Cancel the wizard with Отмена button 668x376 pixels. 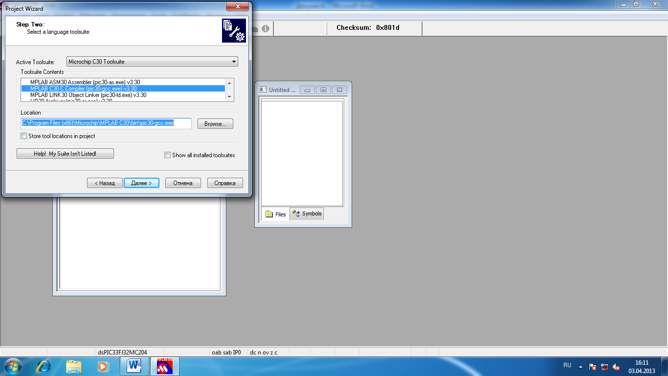[183, 183]
